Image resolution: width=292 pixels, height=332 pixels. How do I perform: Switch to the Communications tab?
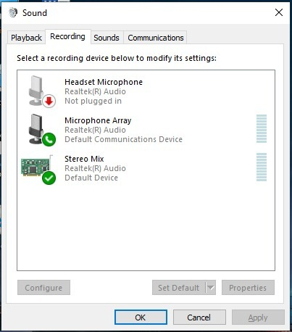coord(156,38)
